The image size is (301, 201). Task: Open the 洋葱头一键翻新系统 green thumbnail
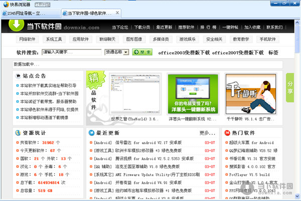coord(193,94)
